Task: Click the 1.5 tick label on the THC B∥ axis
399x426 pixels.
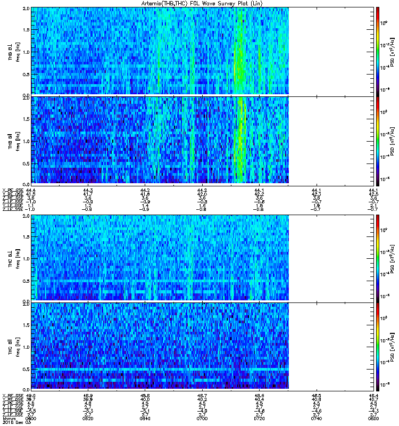Action: (26, 325)
